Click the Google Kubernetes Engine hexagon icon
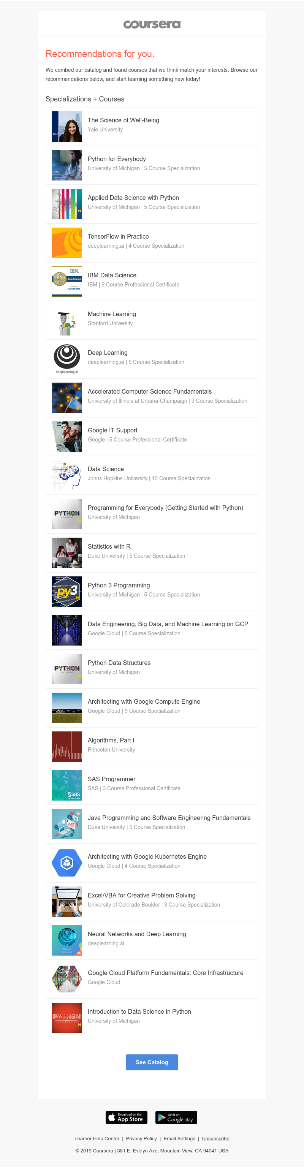This screenshot has width=304, height=1168. [x=67, y=863]
